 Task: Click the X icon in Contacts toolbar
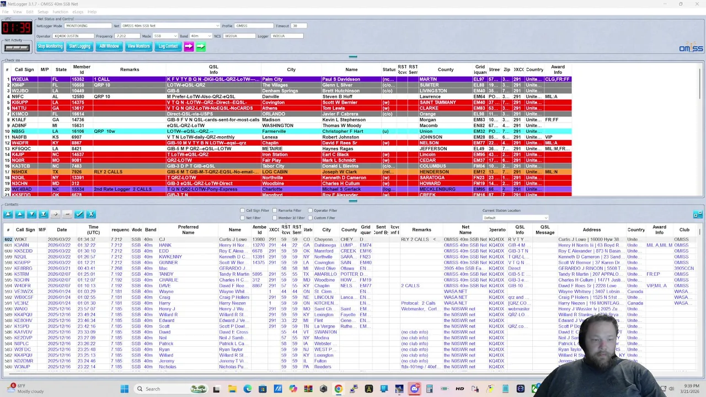click(x=91, y=214)
